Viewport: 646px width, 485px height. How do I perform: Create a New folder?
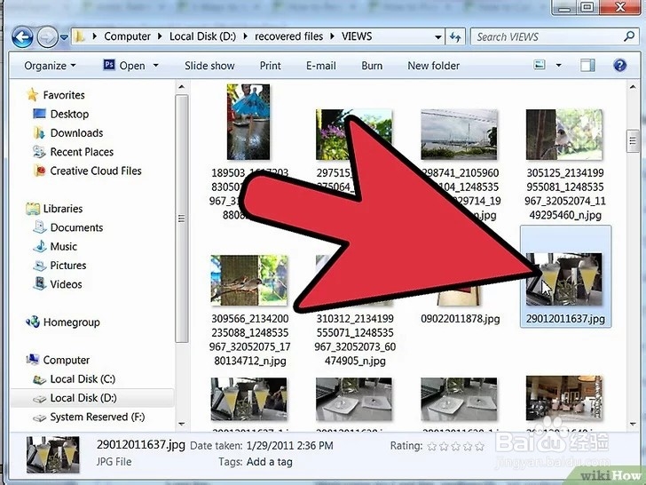(433, 66)
